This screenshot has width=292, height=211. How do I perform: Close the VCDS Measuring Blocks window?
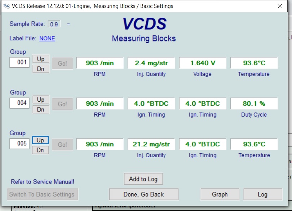point(279,6)
